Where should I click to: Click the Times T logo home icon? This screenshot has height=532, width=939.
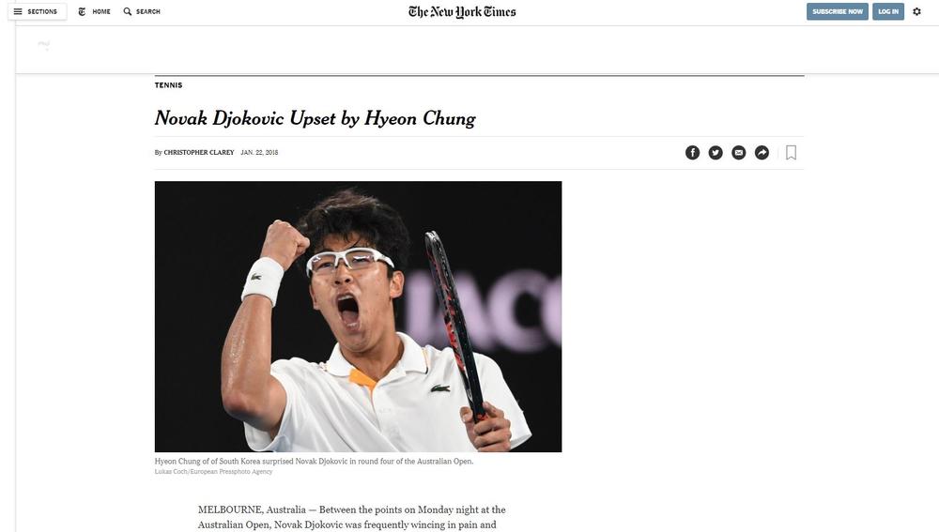(82, 11)
